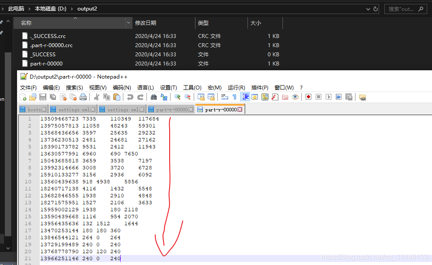Click the Zoom In magnifier icon
The image size is (432, 265).
click(178, 97)
